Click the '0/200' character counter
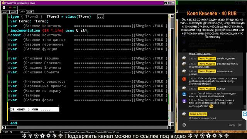Viewport: 247px width, 139px height. click(x=232, y=125)
